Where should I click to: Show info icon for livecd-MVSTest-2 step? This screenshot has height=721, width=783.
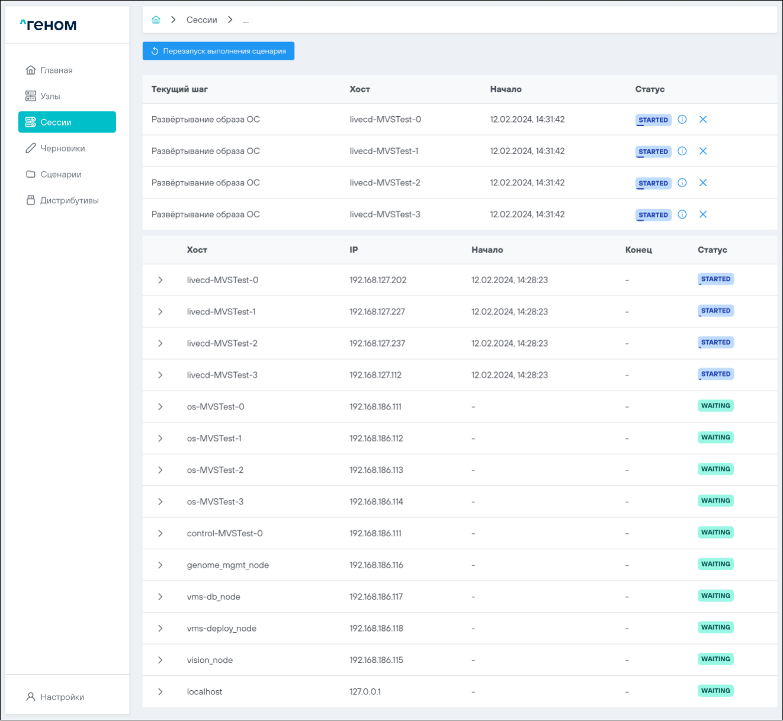coord(682,183)
